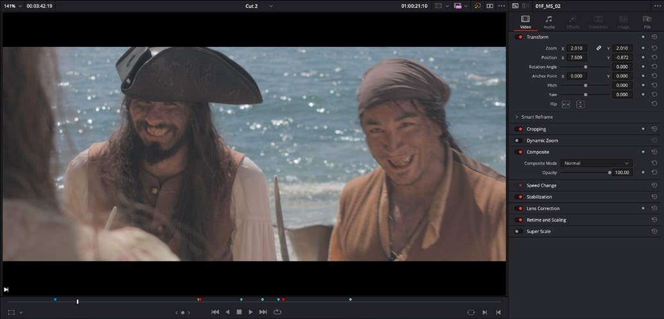Click the Rotation Angle slider
This screenshot has height=319, width=664.
coord(586,67)
